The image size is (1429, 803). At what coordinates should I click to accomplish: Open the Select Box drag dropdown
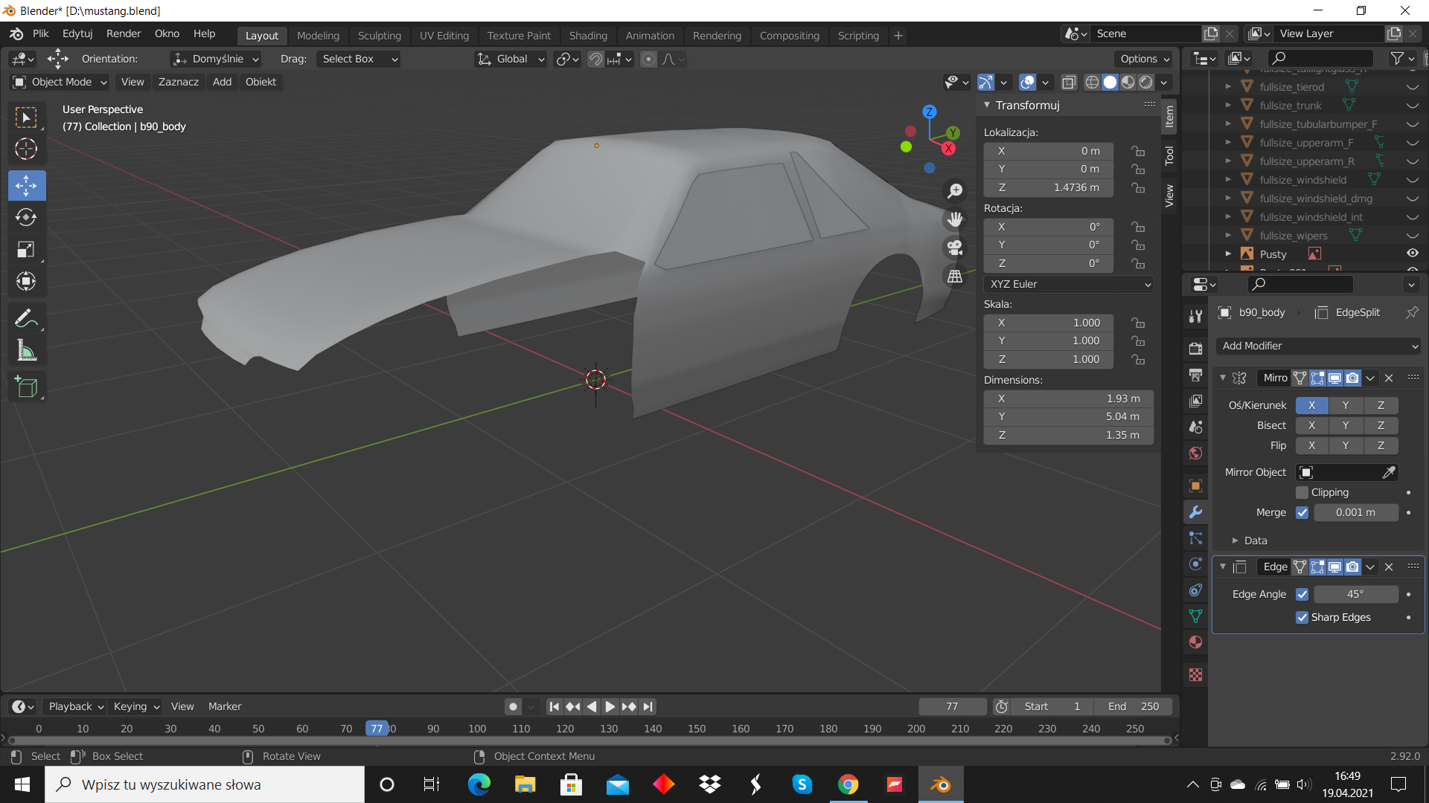click(x=359, y=59)
